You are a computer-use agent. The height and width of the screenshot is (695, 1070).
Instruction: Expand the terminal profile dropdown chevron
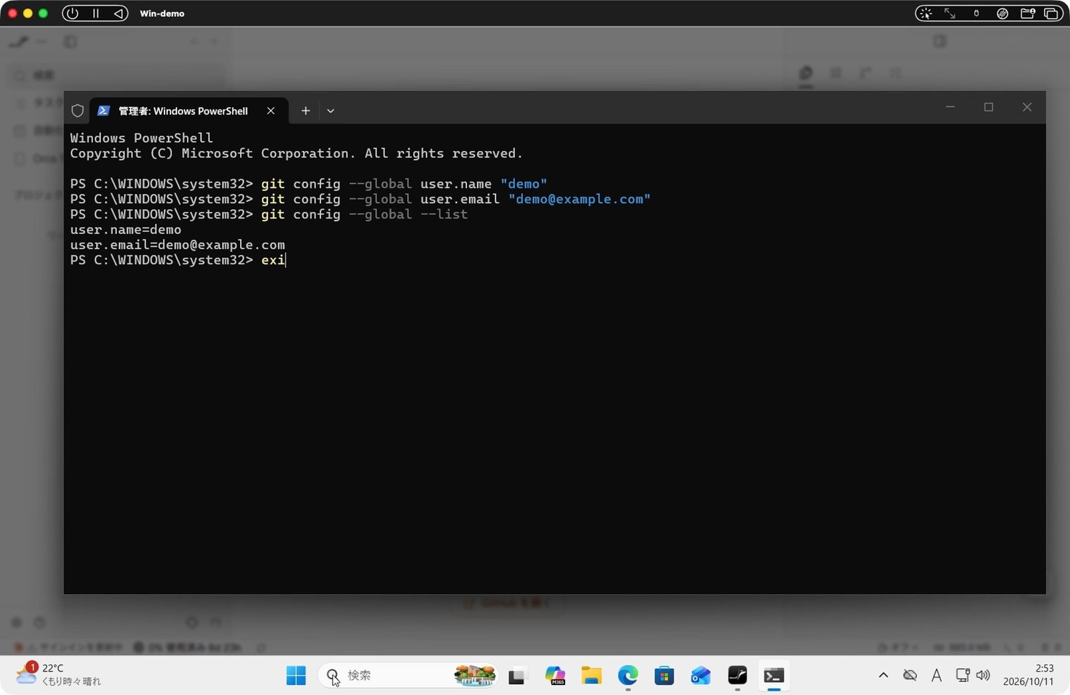330,111
